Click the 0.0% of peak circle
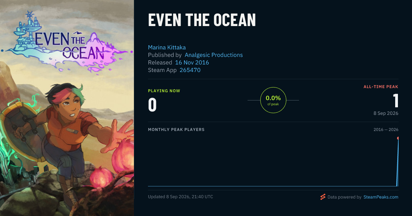This screenshot has height=216, width=412. (x=273, y=100)
